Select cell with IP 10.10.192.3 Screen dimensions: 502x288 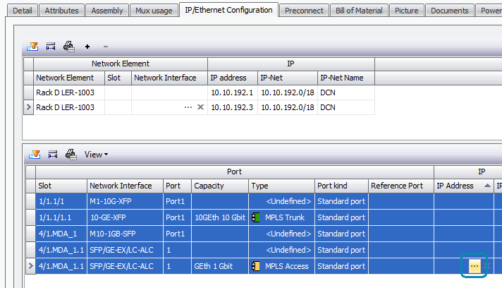[x=233, y=107]
